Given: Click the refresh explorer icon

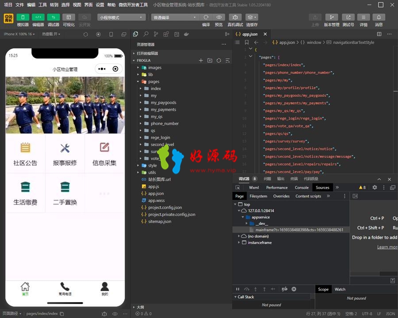Looking at the screenshot, I should (218, 61).
